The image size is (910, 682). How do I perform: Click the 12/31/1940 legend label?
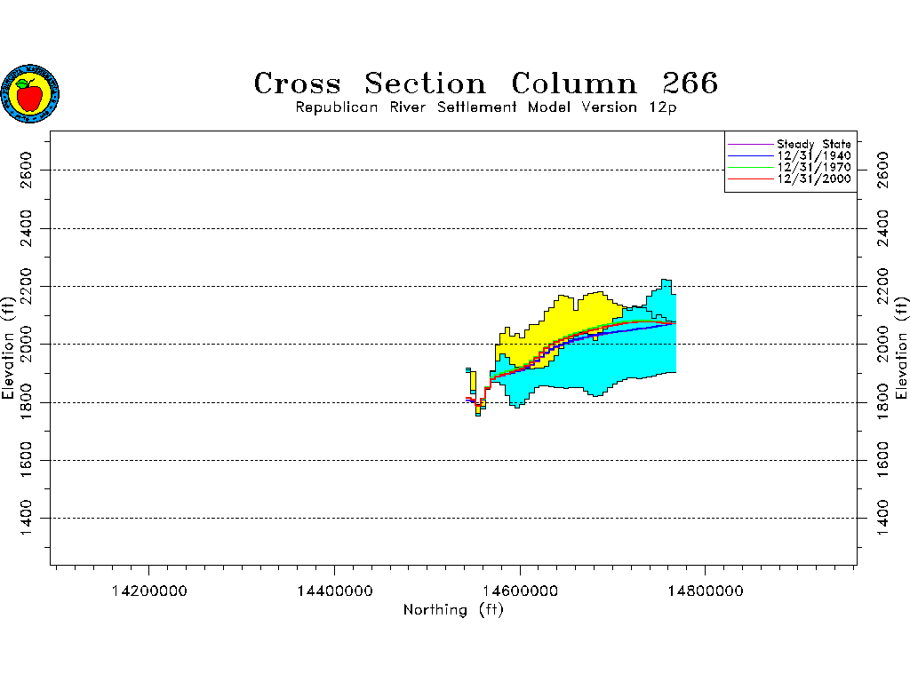coord(813,155)
